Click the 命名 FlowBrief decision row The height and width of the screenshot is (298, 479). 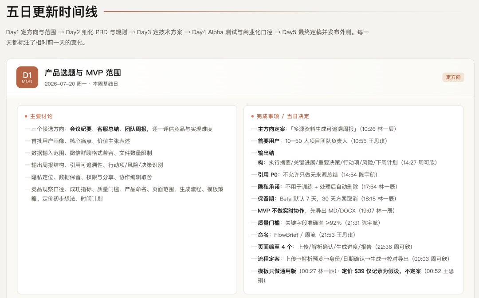[303, 235]
